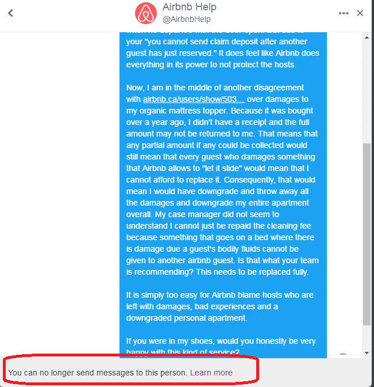The height and width of the screenshot is (387, 374).
Task: Click the scrollbar down arrow
Action: coord(367,352)
